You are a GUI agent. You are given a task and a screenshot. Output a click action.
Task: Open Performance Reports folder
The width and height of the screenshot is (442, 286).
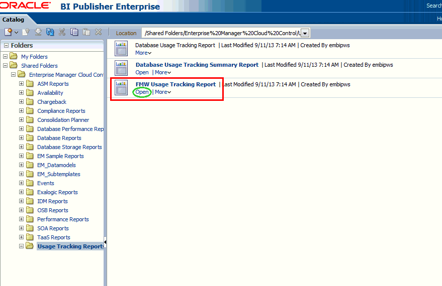click(x=63, y=219)
